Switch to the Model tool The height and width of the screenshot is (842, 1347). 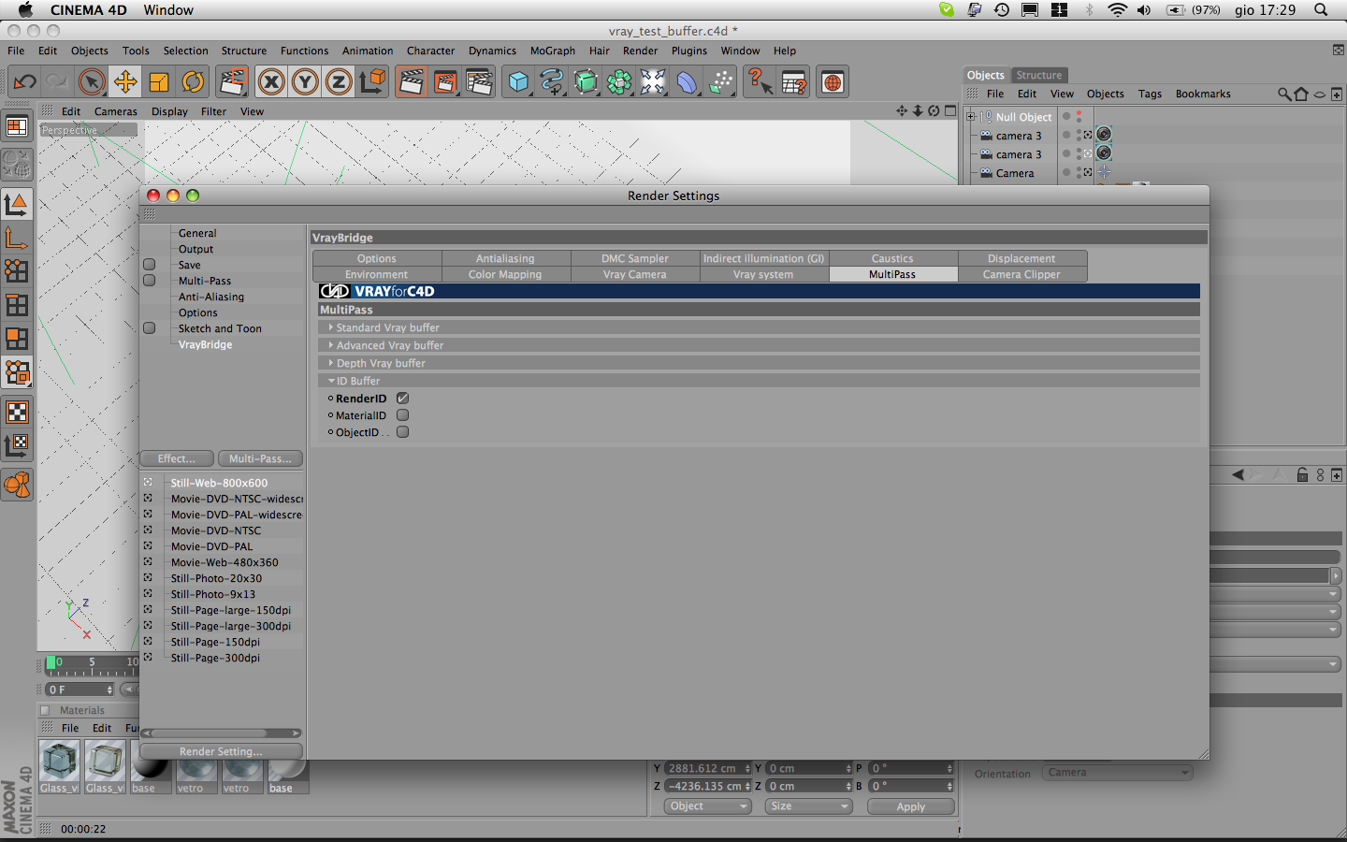[x=17, y=204]
